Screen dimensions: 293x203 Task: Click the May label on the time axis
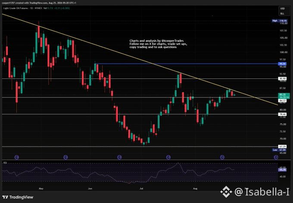[x=41, y=188]
